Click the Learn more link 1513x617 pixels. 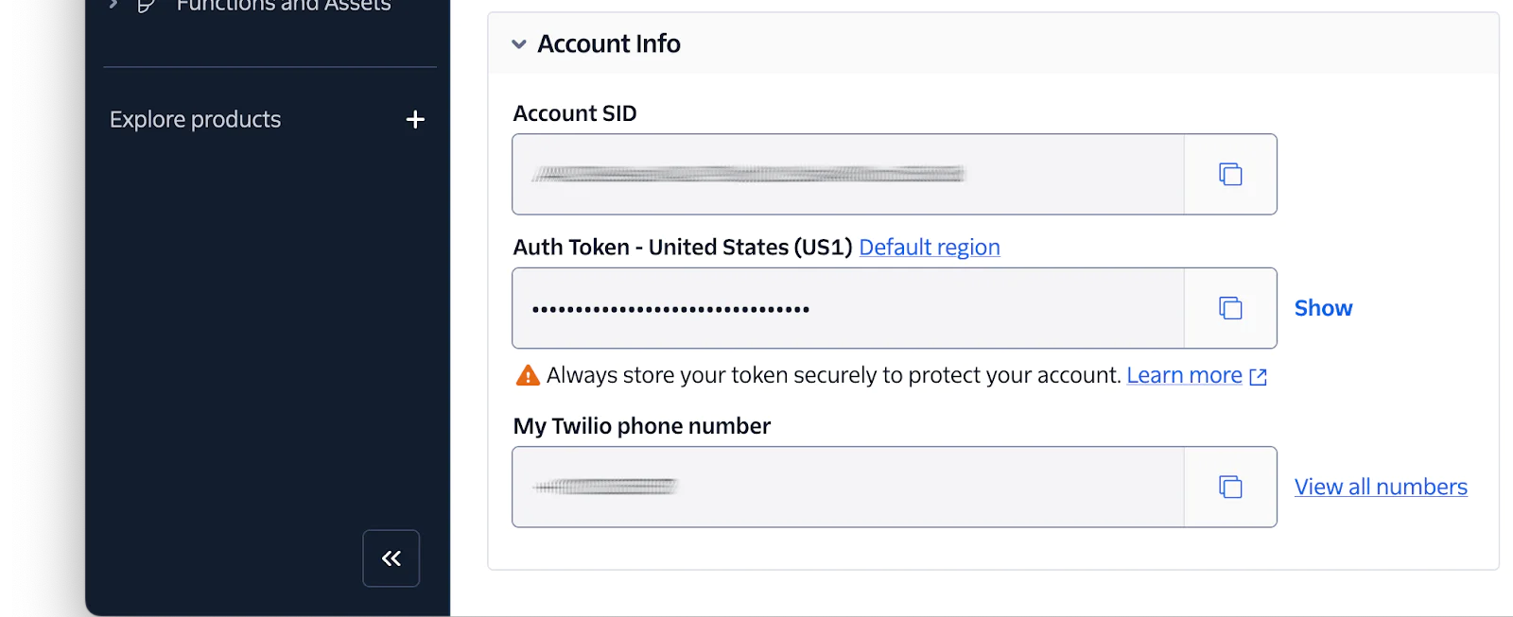coord(1184,376)
